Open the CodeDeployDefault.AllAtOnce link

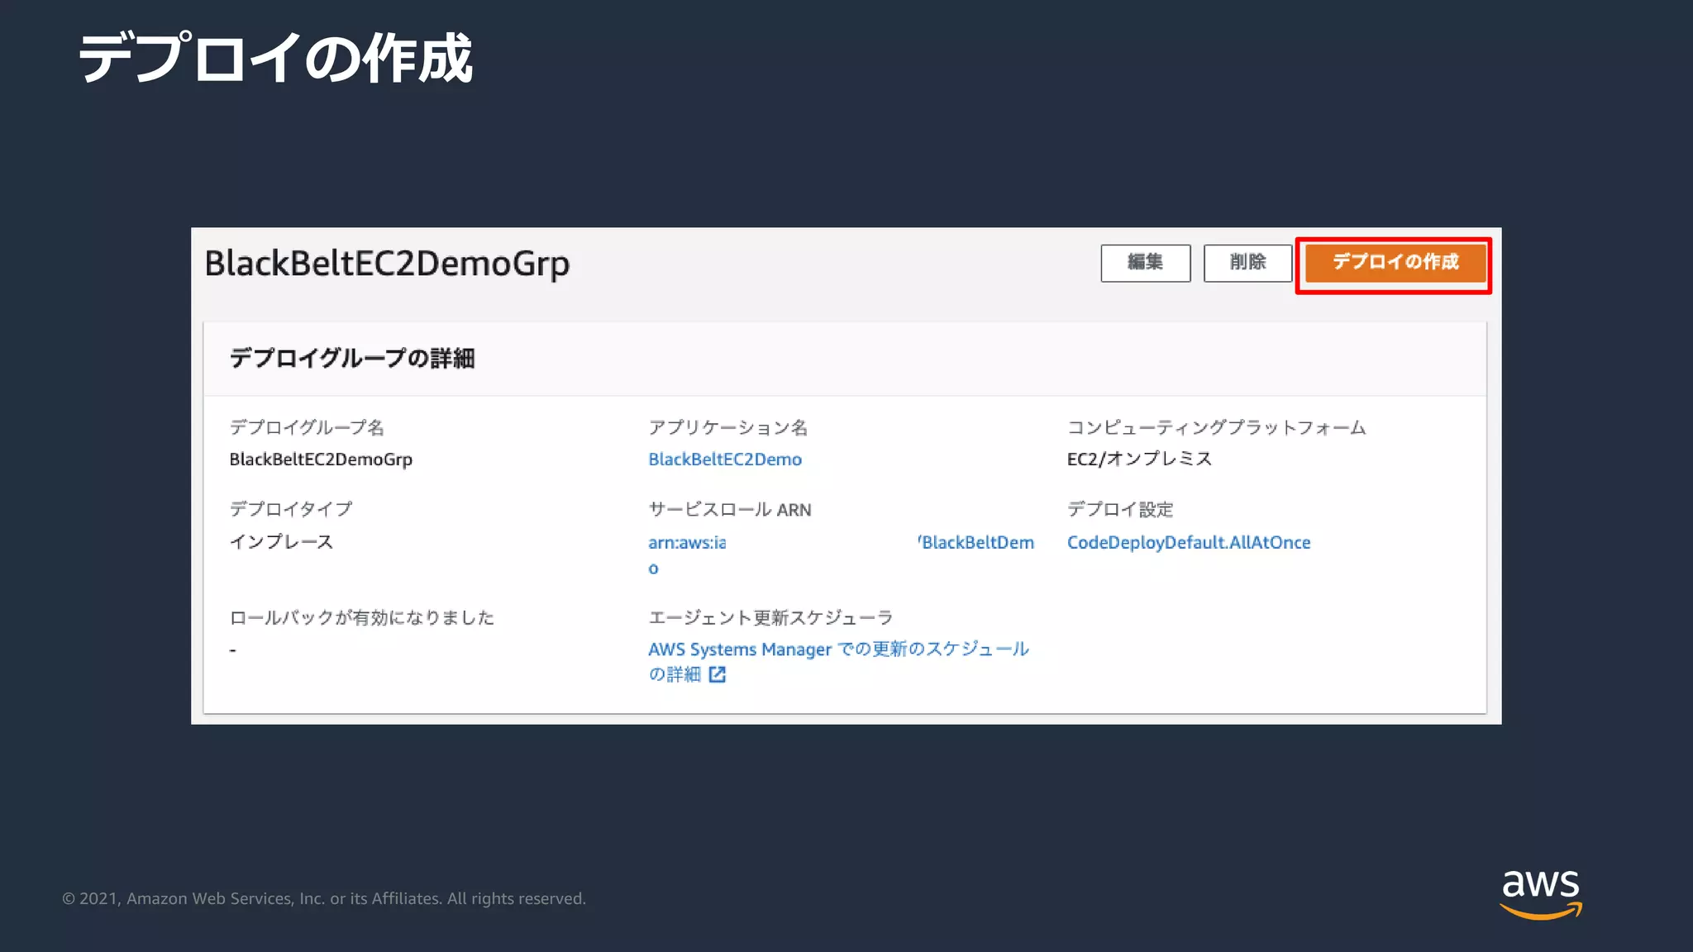pos(1189,542)
